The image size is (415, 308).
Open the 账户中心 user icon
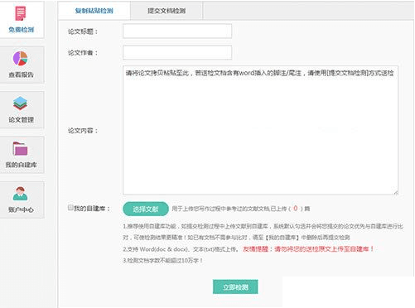point(20,194)
